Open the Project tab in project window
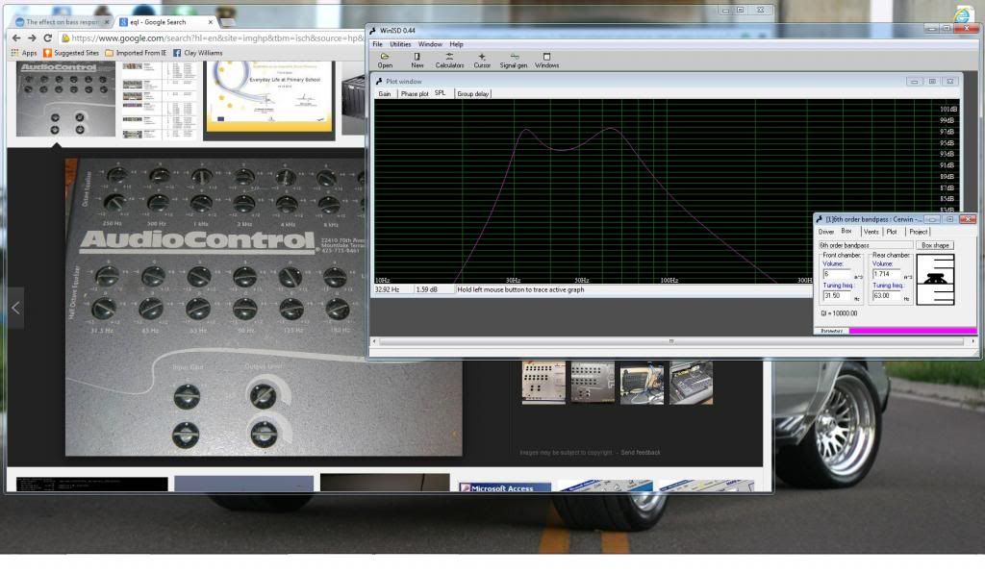Image resolution: width=985 pixels, height=573 pixels. (x=918, y=233)
